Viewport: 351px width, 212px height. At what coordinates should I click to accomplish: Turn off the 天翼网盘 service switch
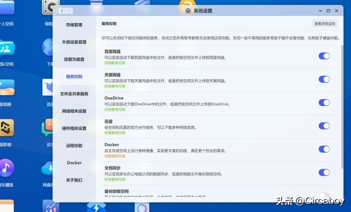pyautogui.click(x=324, y=79)
